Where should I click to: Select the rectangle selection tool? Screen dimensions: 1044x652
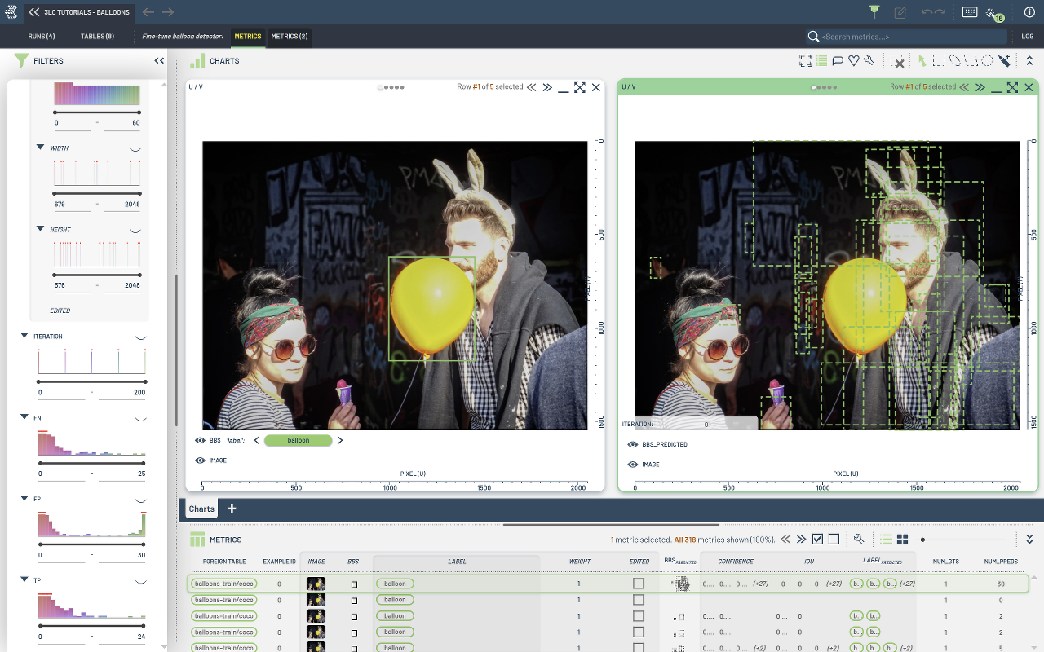click(939, 61)
